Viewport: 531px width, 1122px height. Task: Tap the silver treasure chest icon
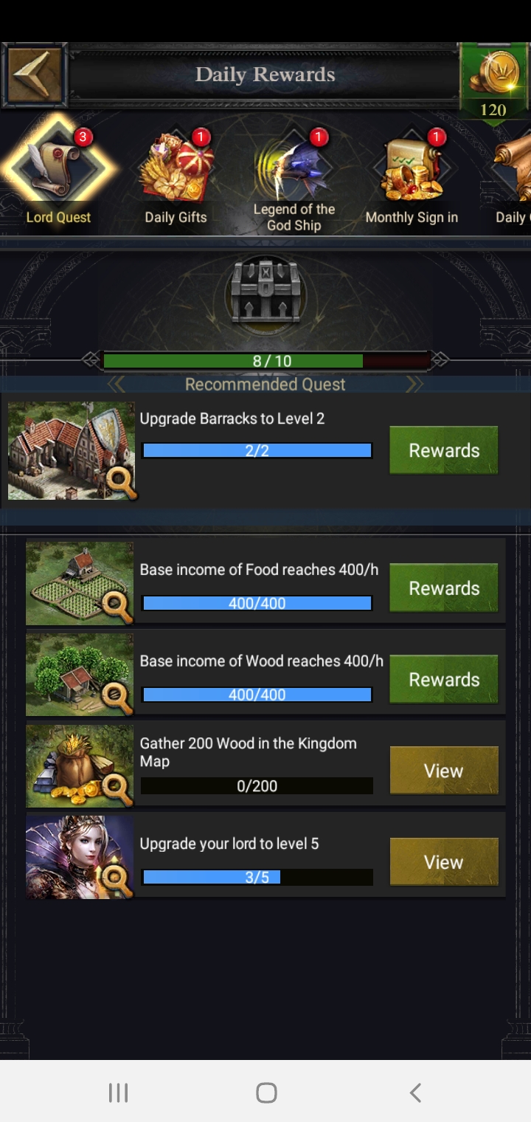coord(265,291)
